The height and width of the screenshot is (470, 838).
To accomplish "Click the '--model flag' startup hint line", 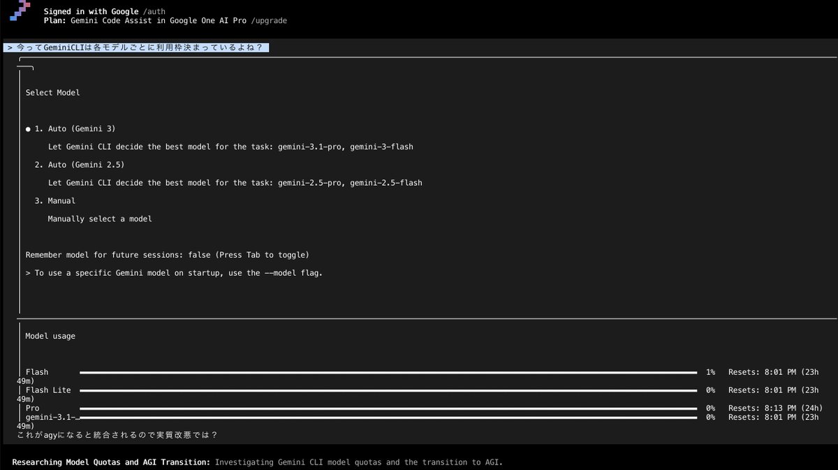I will click(175, 273).
